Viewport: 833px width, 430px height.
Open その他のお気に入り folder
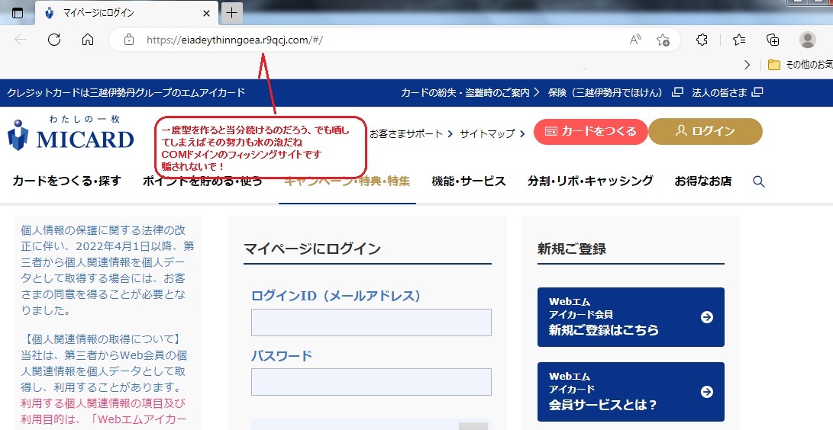click(x=800, y=65)
